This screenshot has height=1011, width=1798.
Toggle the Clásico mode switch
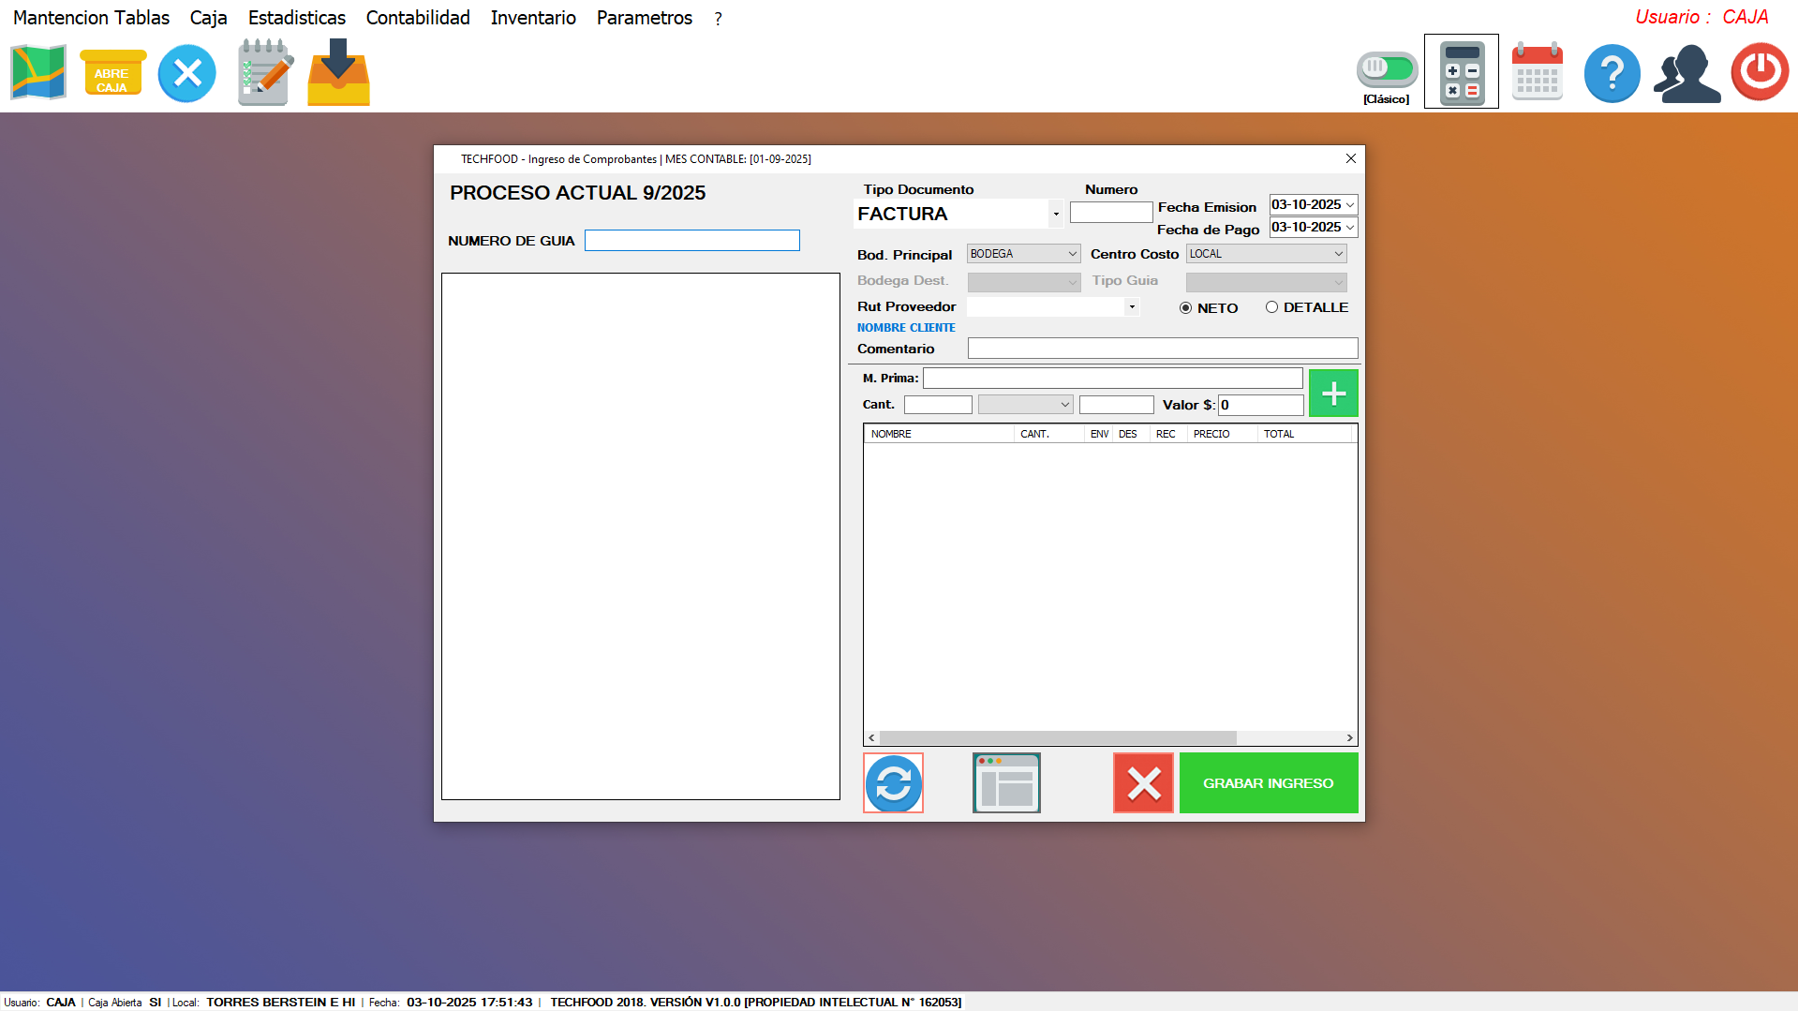point(1387,68)
